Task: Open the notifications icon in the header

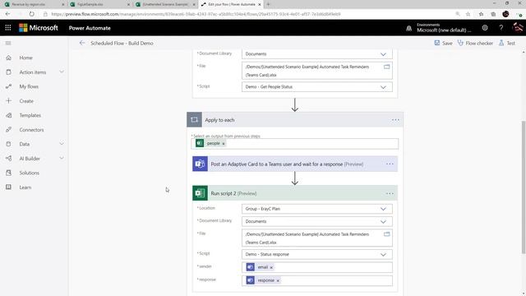Action: tap(409, 28)
